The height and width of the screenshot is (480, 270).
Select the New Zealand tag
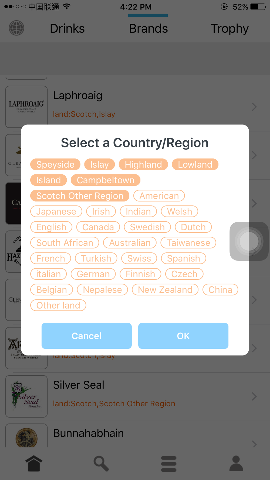(165, 290)
